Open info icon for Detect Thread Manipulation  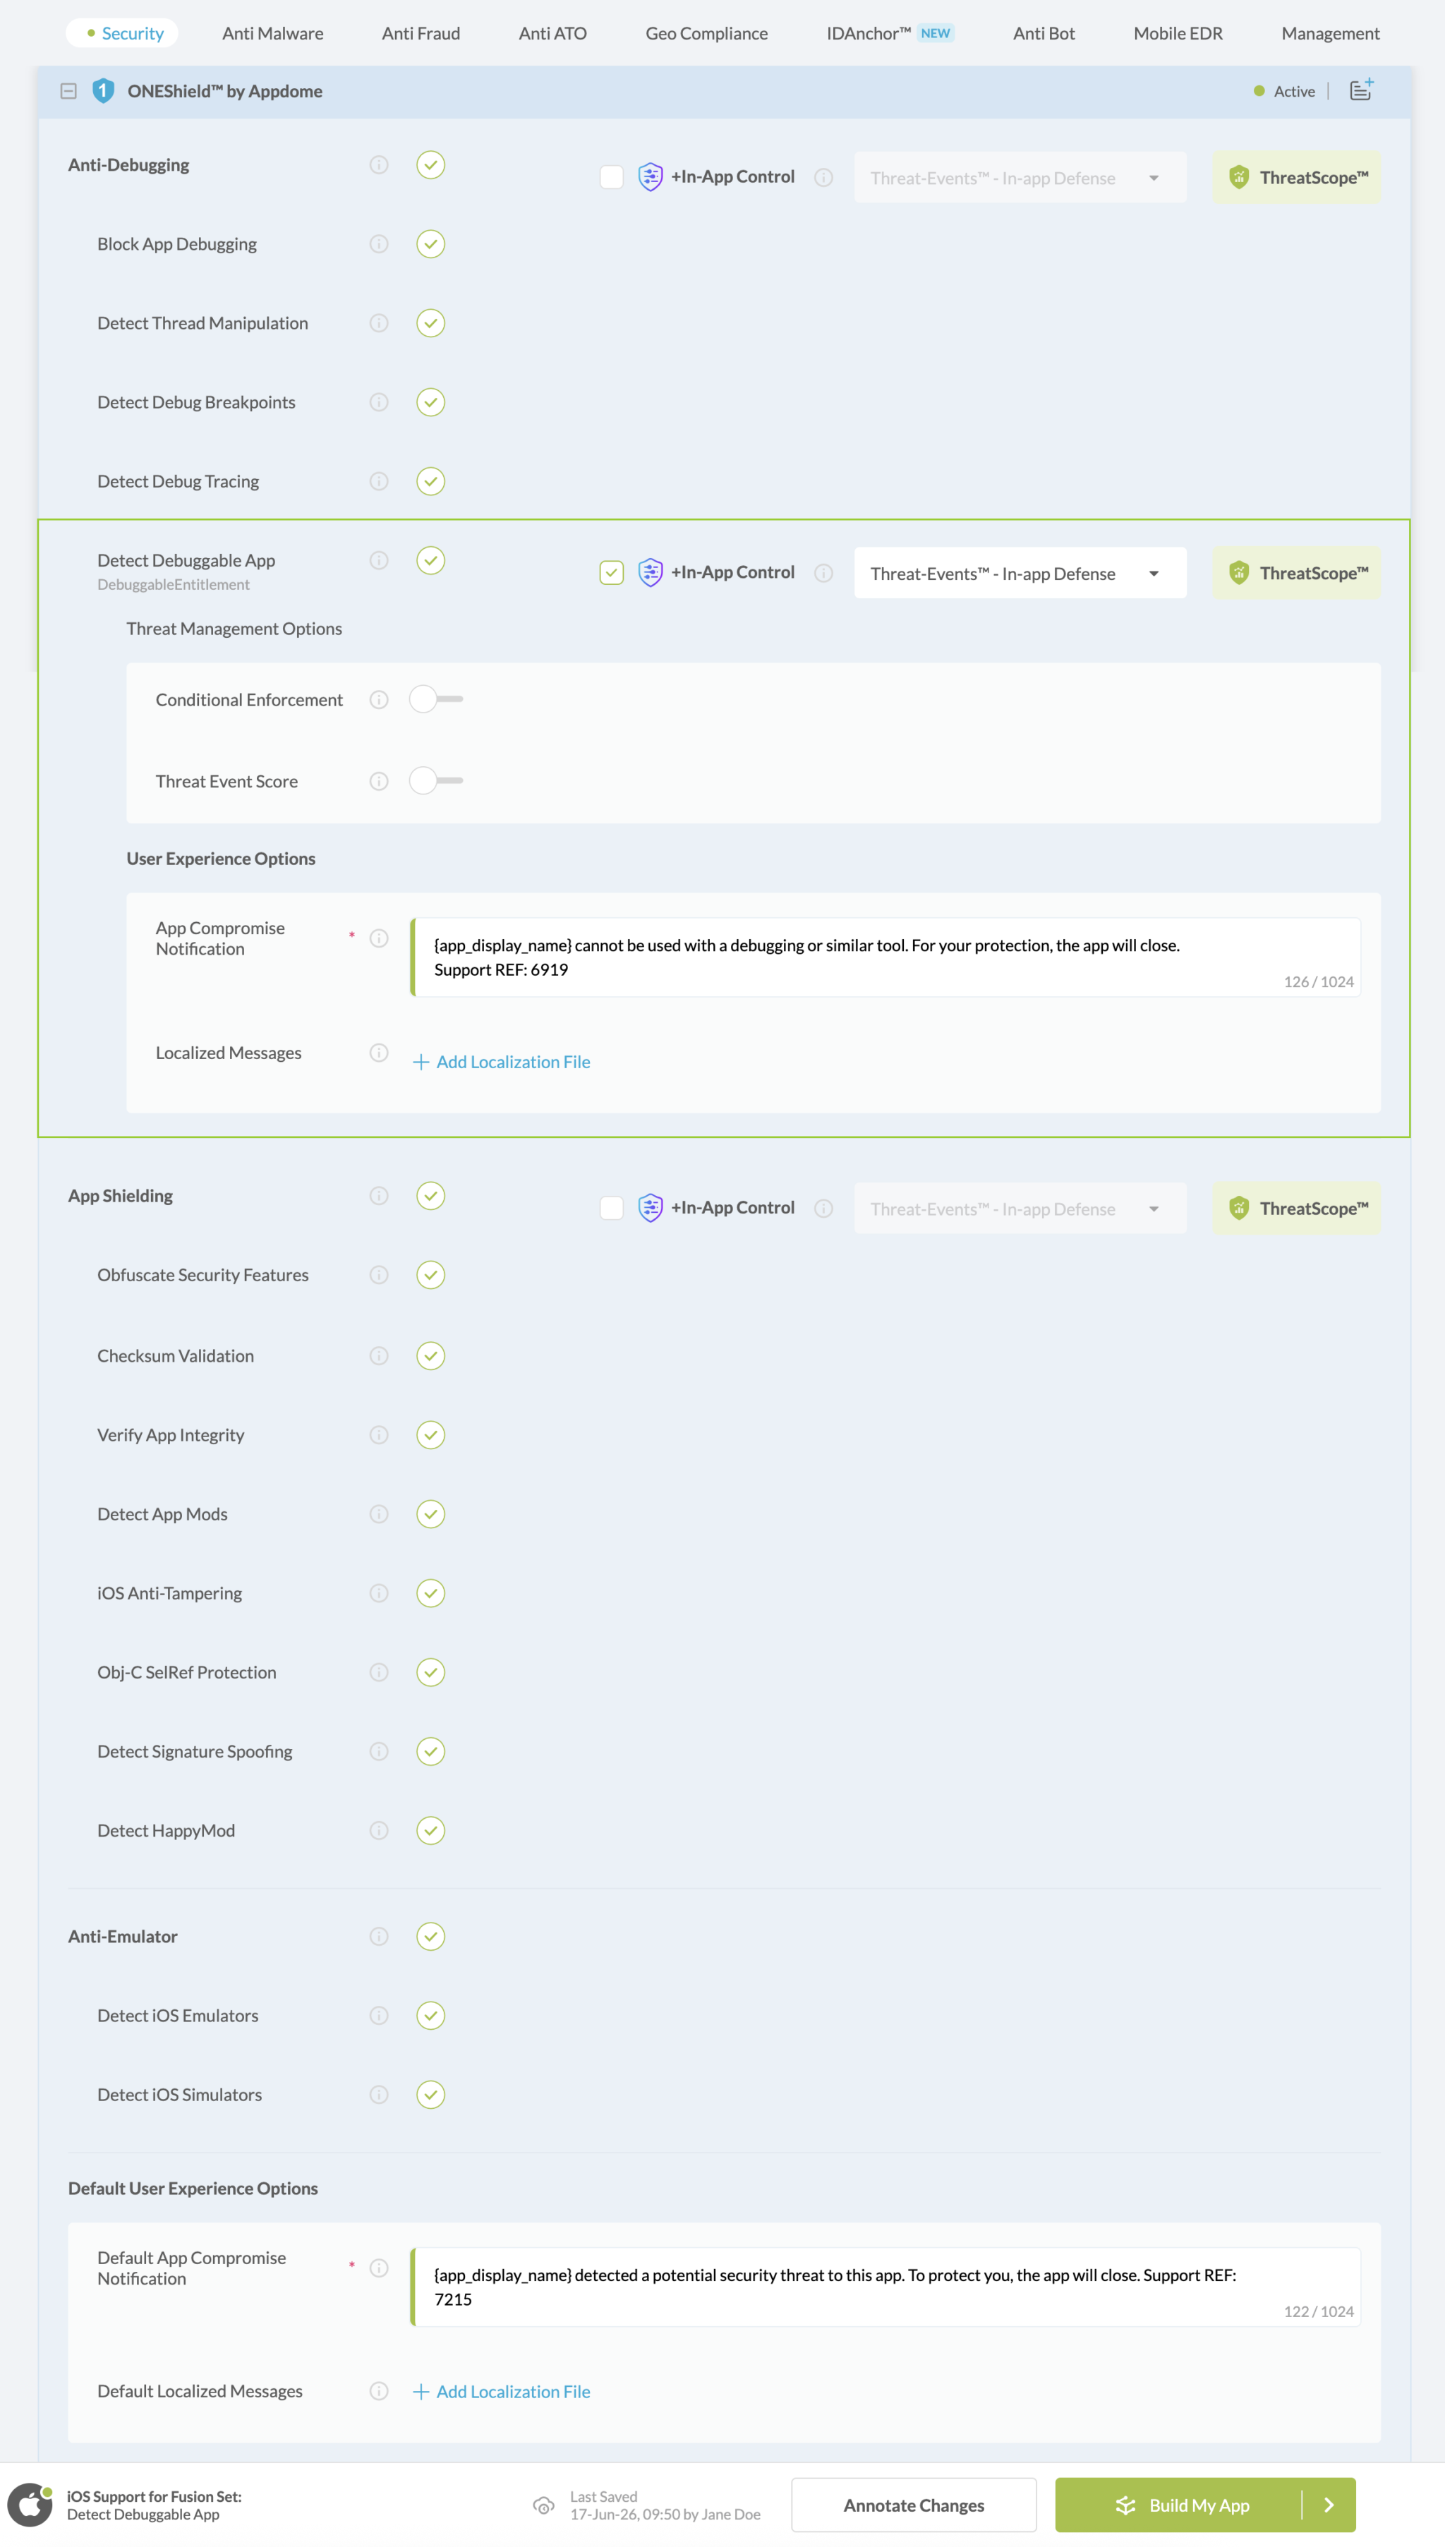pyautogui.click(x=379, y=323)
